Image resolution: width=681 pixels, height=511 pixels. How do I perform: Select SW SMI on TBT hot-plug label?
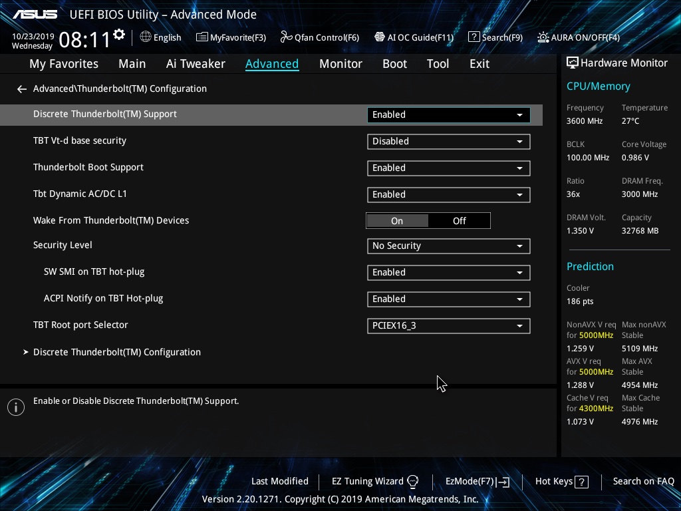tap(94, 271)
